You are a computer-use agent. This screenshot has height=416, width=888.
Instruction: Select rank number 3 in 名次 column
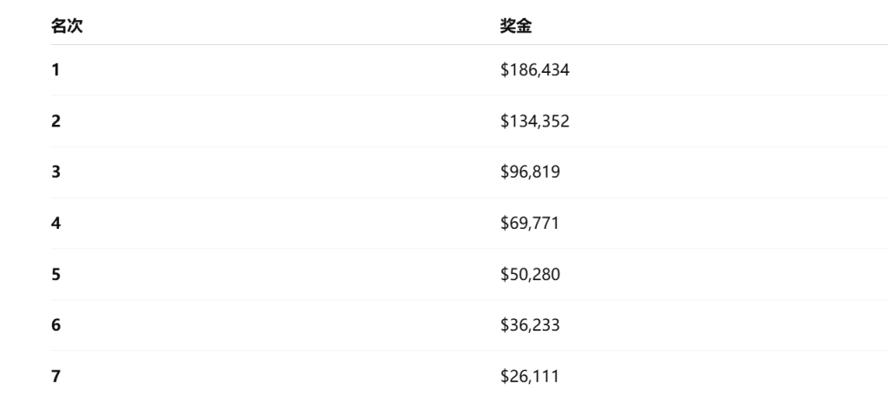[x=55, y=172]
